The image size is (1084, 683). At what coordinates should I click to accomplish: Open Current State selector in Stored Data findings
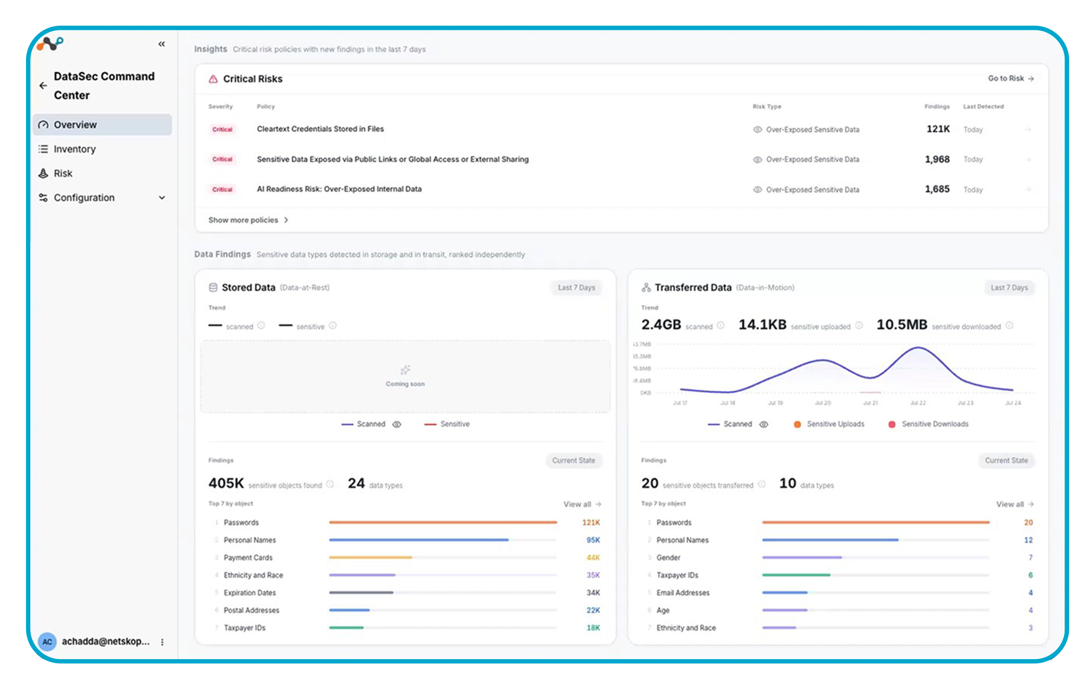574,460
